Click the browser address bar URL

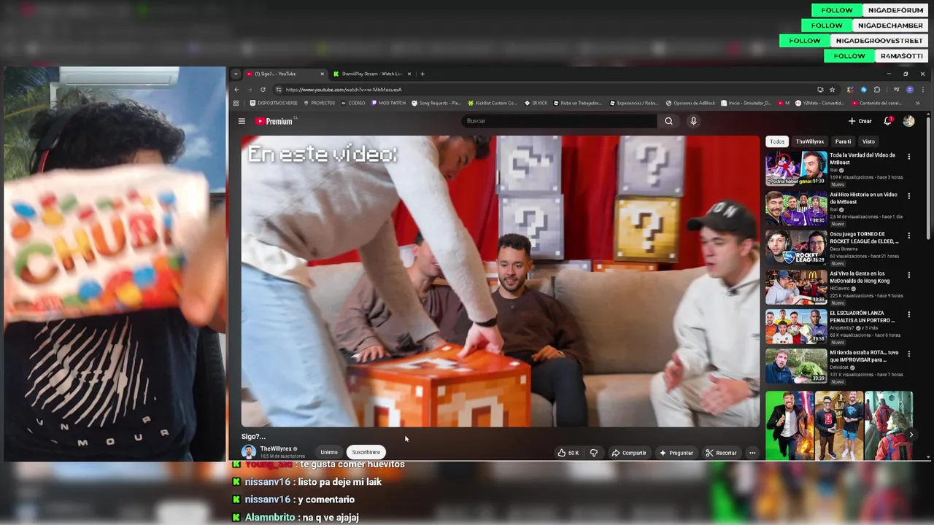(343, 90)
